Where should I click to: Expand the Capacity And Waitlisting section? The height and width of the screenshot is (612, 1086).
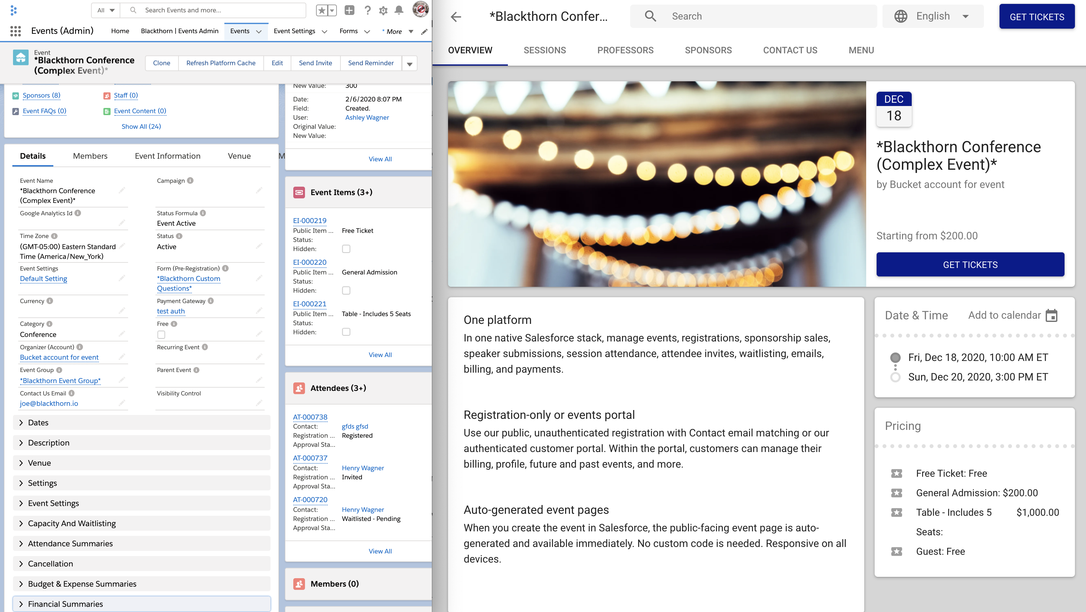pos(142,524)
